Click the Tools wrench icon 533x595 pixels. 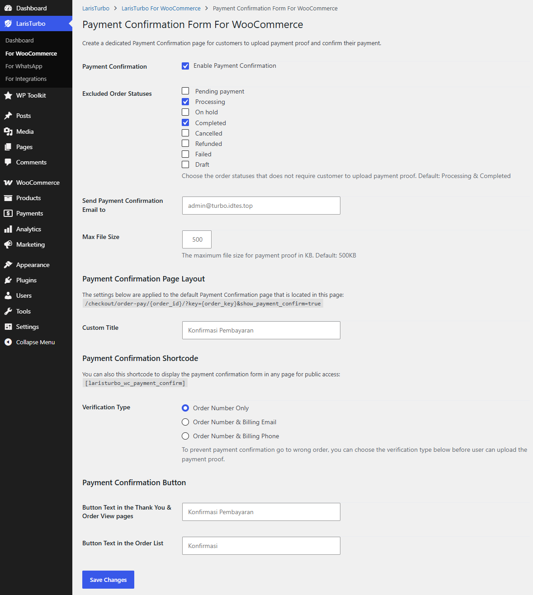coord(8,311)
